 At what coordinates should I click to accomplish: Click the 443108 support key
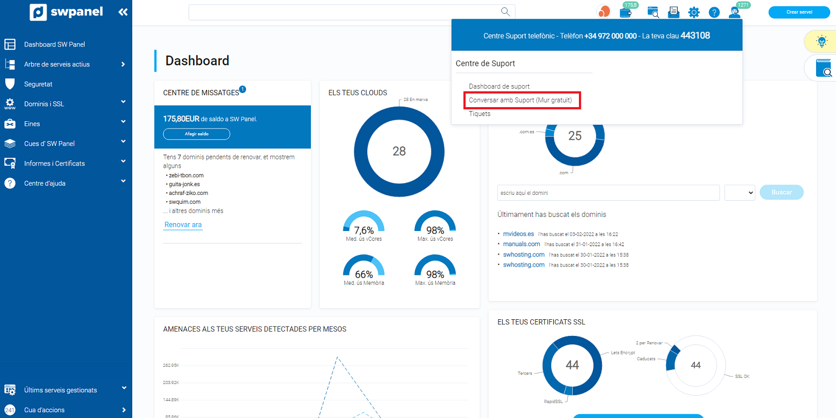[x=695, y=36]
